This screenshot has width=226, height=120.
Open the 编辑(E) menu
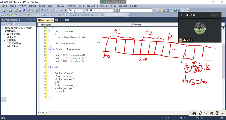(13, 6)
